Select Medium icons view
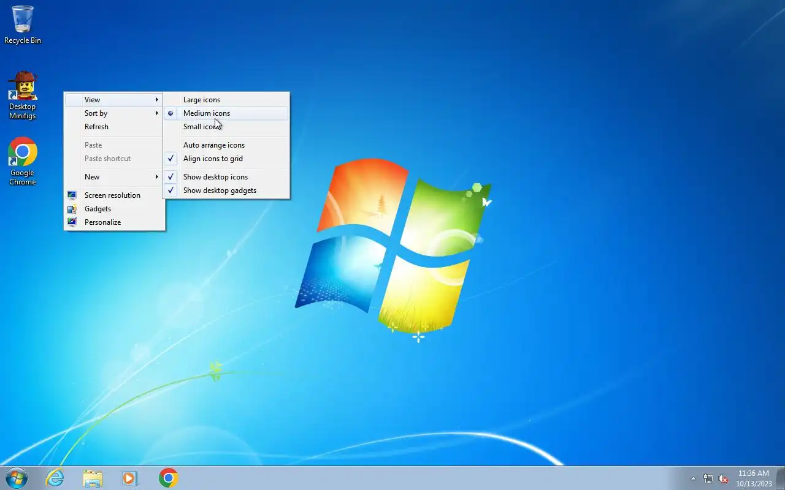The height and width of the screenshot is (490, 785). click(x=226, y=113)
